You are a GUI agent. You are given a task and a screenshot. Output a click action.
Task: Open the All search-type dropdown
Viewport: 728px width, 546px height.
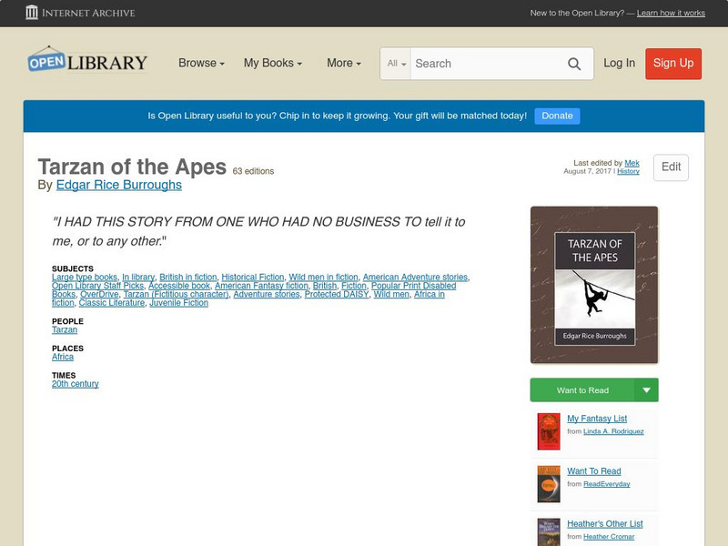point(396,64)
